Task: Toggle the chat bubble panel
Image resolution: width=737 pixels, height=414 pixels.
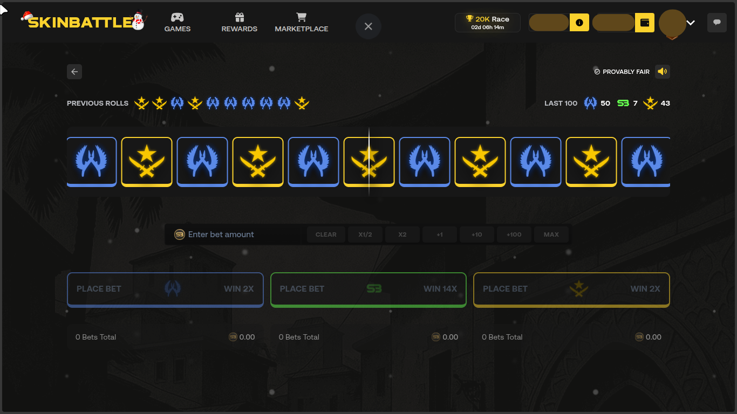Action: pyautogui.click(x=716, y=22)
